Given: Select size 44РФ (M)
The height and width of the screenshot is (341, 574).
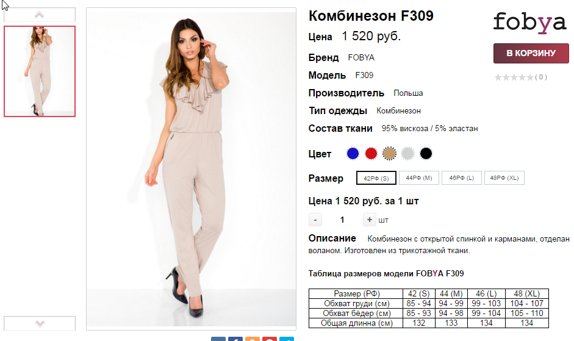Looking at the screenshot, I should (419, 178).
